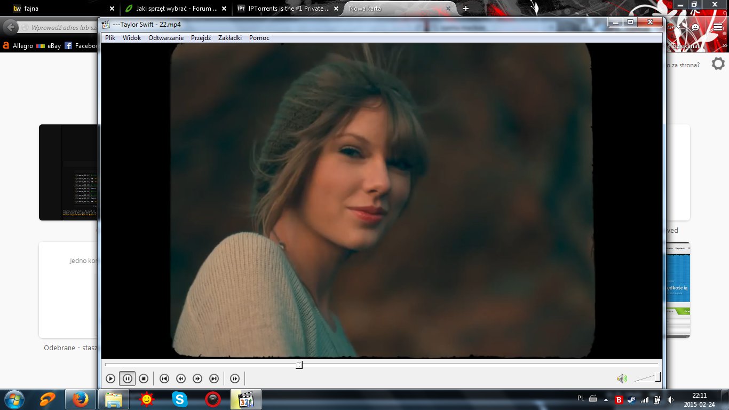Open the Widok menu
The width and height of the screenshot is (729, 410).
point(132,38)
